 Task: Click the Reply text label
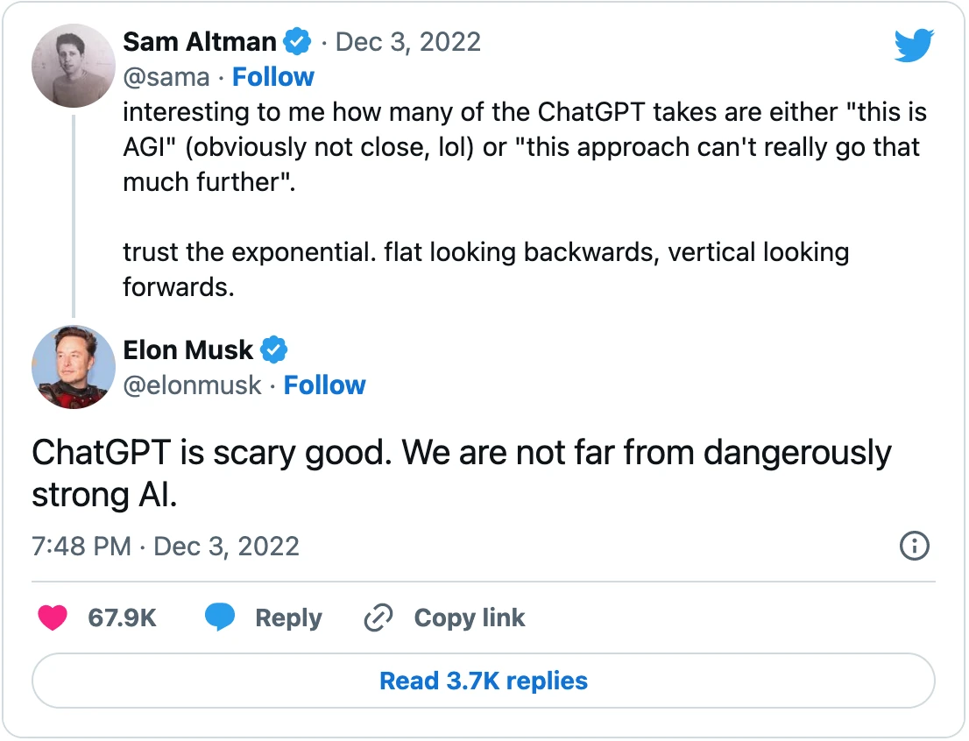[288, 617]
